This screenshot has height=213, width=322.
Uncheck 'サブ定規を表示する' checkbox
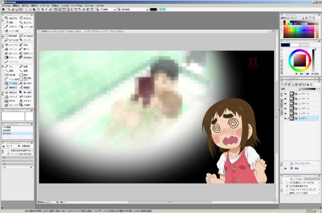click(287, 186)
